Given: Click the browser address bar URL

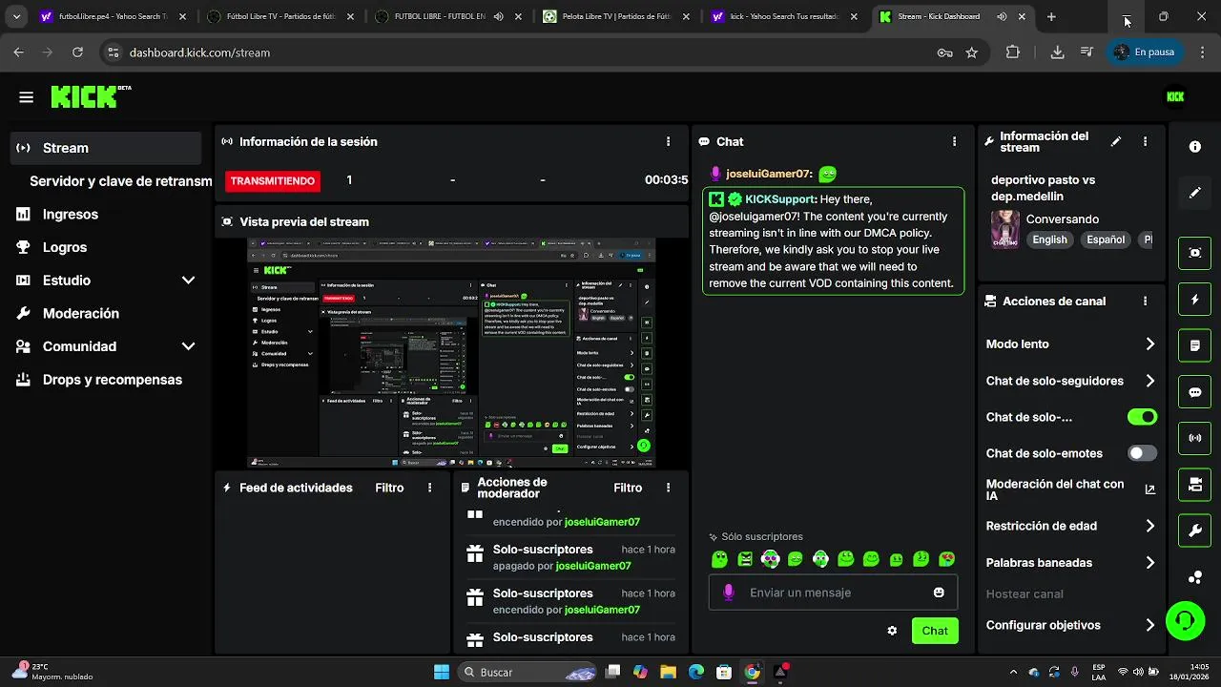Looking at the screenshot, I should pyautogui.click(x=199, y=52).
